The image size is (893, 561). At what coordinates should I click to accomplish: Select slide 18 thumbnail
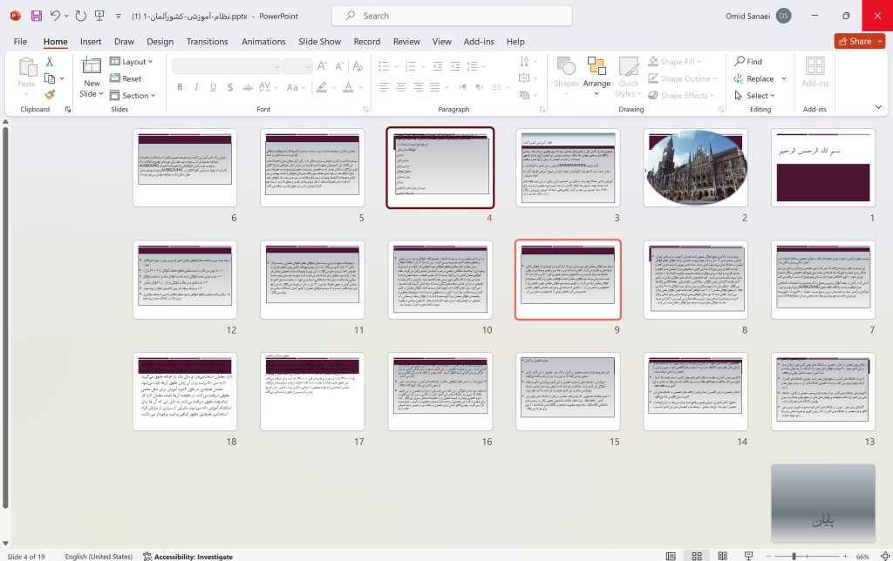185,391
